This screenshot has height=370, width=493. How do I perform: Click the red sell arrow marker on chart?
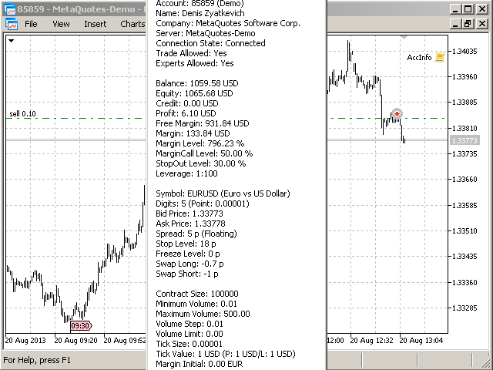coord(397,113)
